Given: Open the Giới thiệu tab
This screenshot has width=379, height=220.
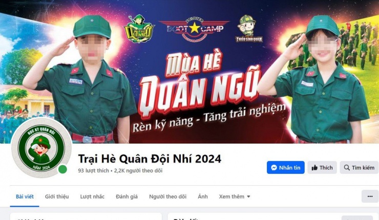Looking at the screenshot, I should 57,196.
